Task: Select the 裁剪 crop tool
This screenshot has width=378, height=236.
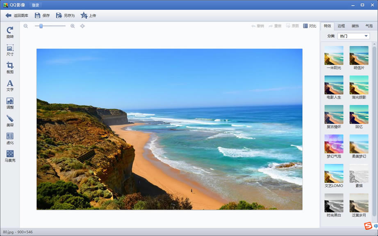Action: click(10, 68)
